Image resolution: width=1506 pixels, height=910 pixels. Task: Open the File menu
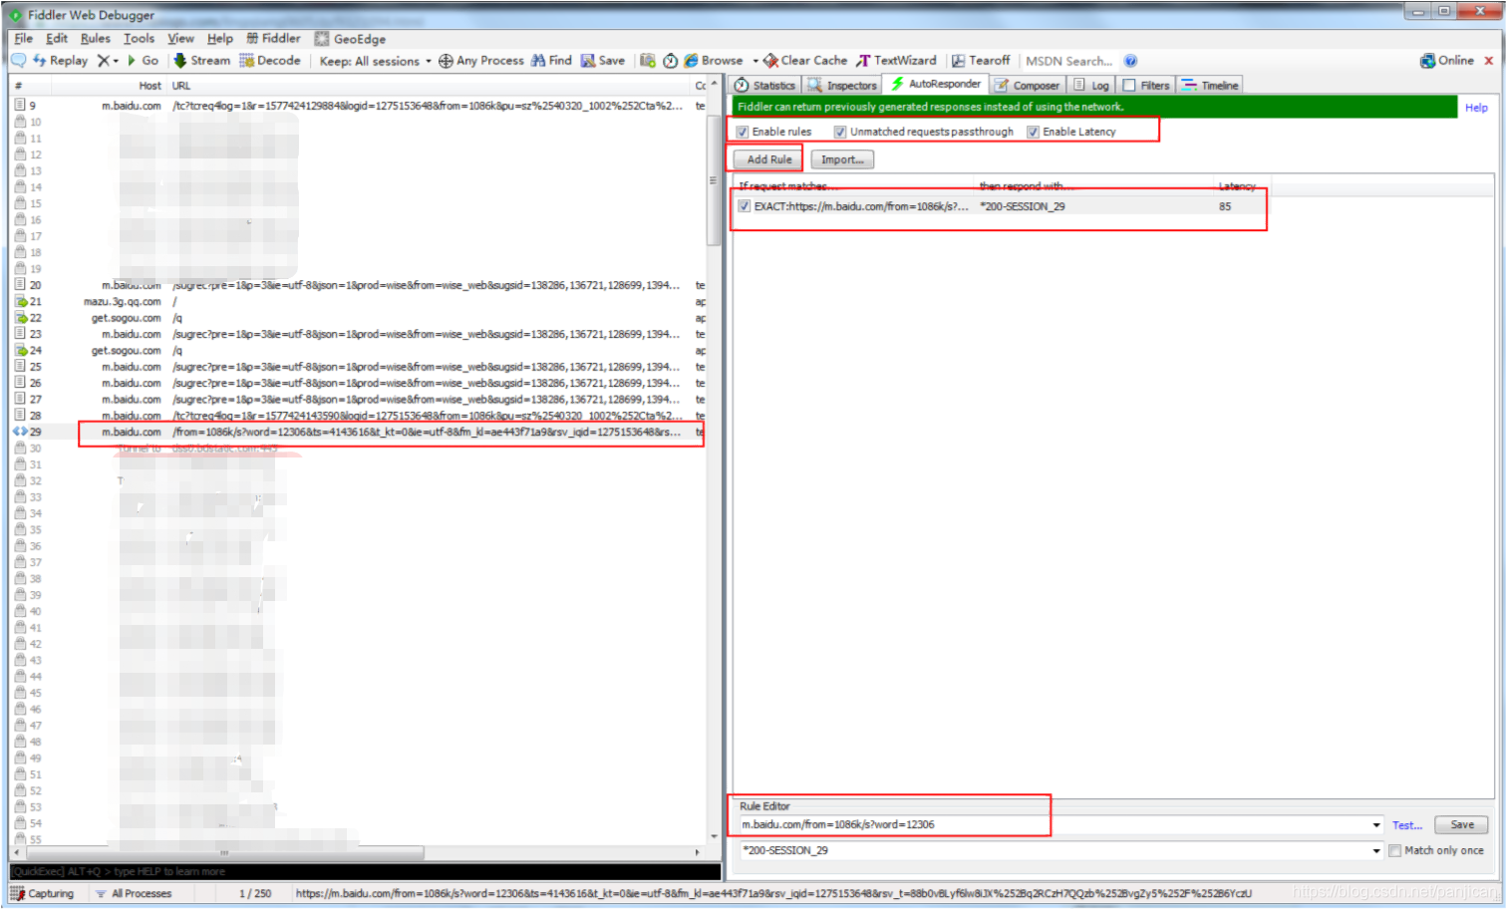[24, 39]
